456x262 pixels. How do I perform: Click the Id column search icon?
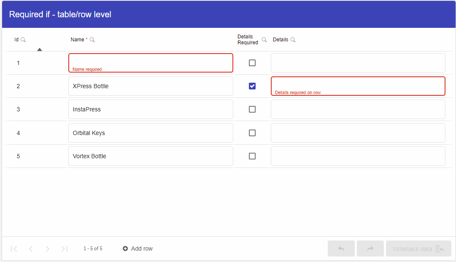pos(23,40)
